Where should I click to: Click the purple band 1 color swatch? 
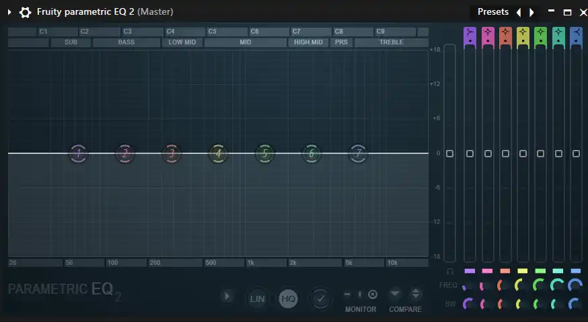[470, 271]
